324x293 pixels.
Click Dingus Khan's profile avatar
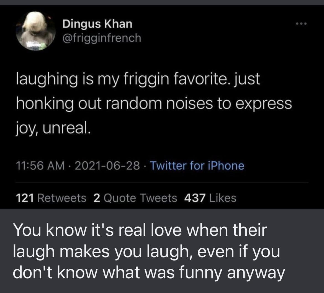coord(36,31)
